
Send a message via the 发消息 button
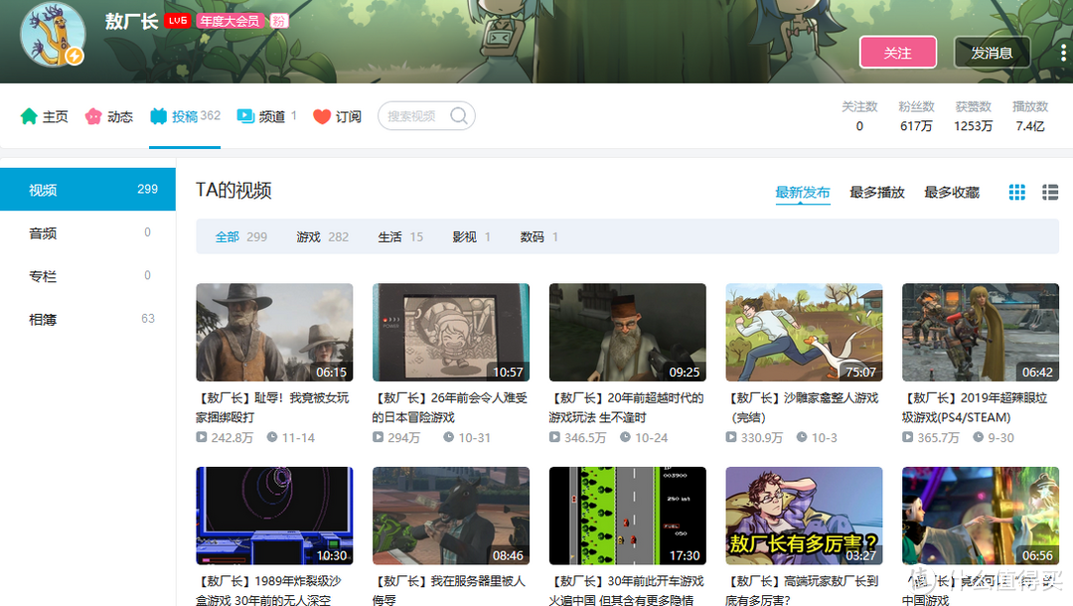click(x=992, y=52)
